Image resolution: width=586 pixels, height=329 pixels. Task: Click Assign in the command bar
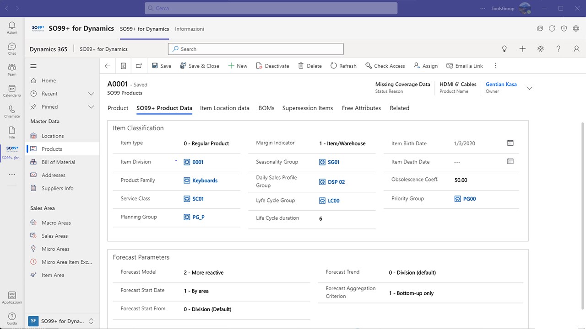[x=426, y=66]
